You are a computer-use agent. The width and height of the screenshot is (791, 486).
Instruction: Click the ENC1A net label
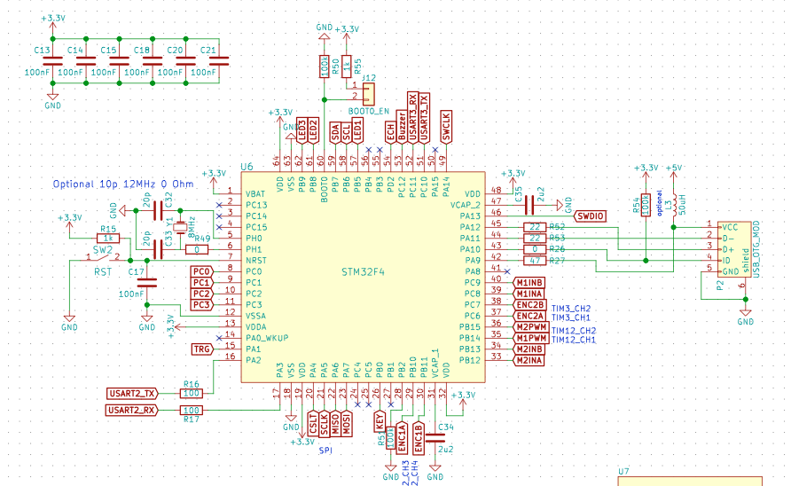pos(402,437)
